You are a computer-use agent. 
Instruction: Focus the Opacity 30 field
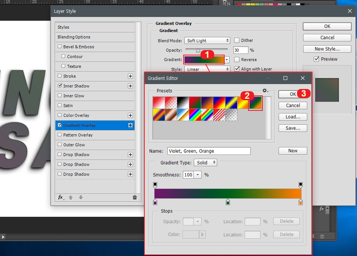tap(241, 50)
